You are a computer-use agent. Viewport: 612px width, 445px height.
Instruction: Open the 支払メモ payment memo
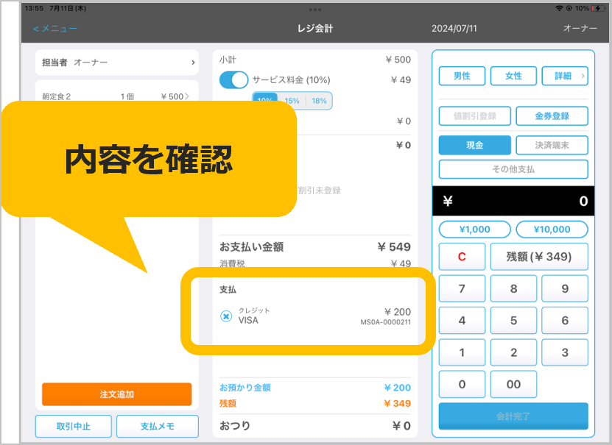(x=158, y=426)
